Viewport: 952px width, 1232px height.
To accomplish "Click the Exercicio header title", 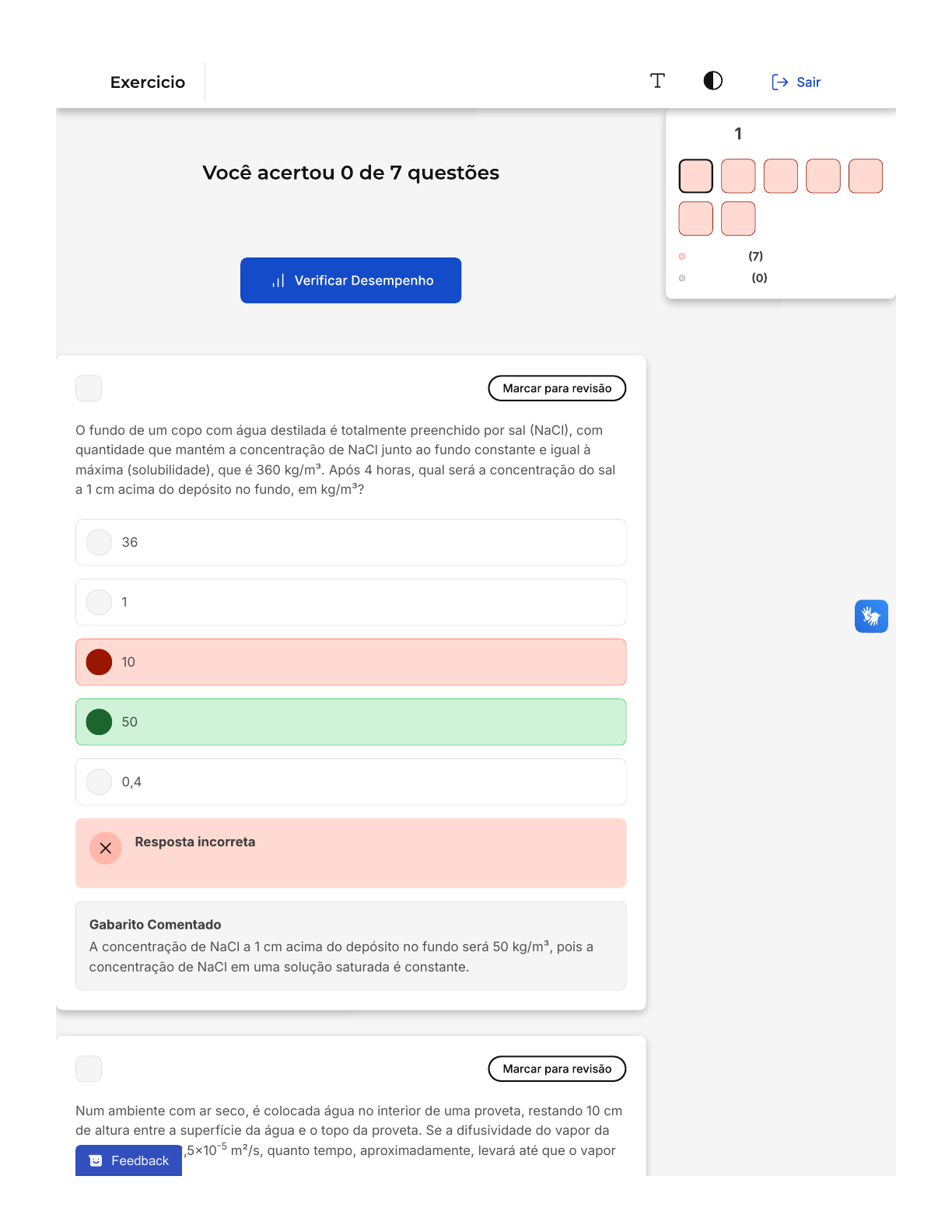I will (148, 82).
